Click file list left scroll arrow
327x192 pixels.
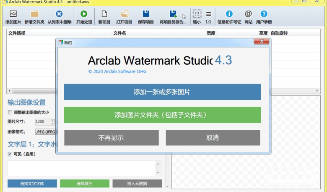point(9,91)
